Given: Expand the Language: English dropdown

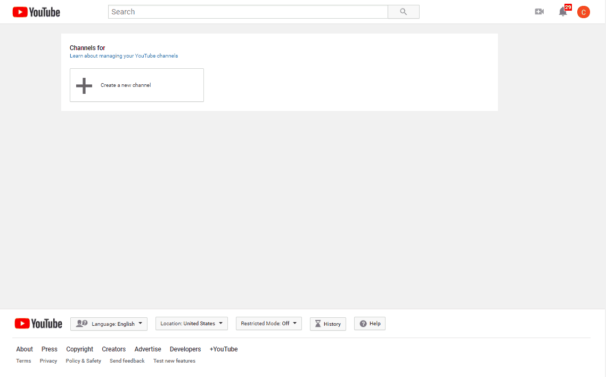Looking at the screenshot, I should [109, 324].
